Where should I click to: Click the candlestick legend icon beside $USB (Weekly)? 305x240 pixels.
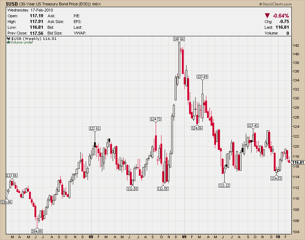tap(9, 38)
